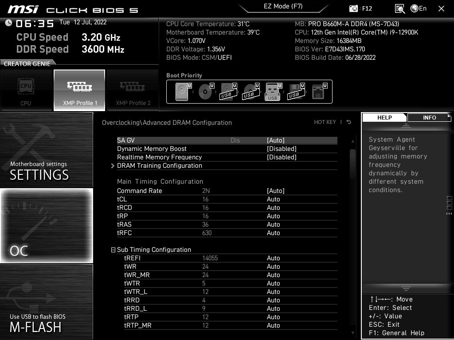Enable the CPU Creator Genie profile
The image size is (454, 340).
[26, 90]
